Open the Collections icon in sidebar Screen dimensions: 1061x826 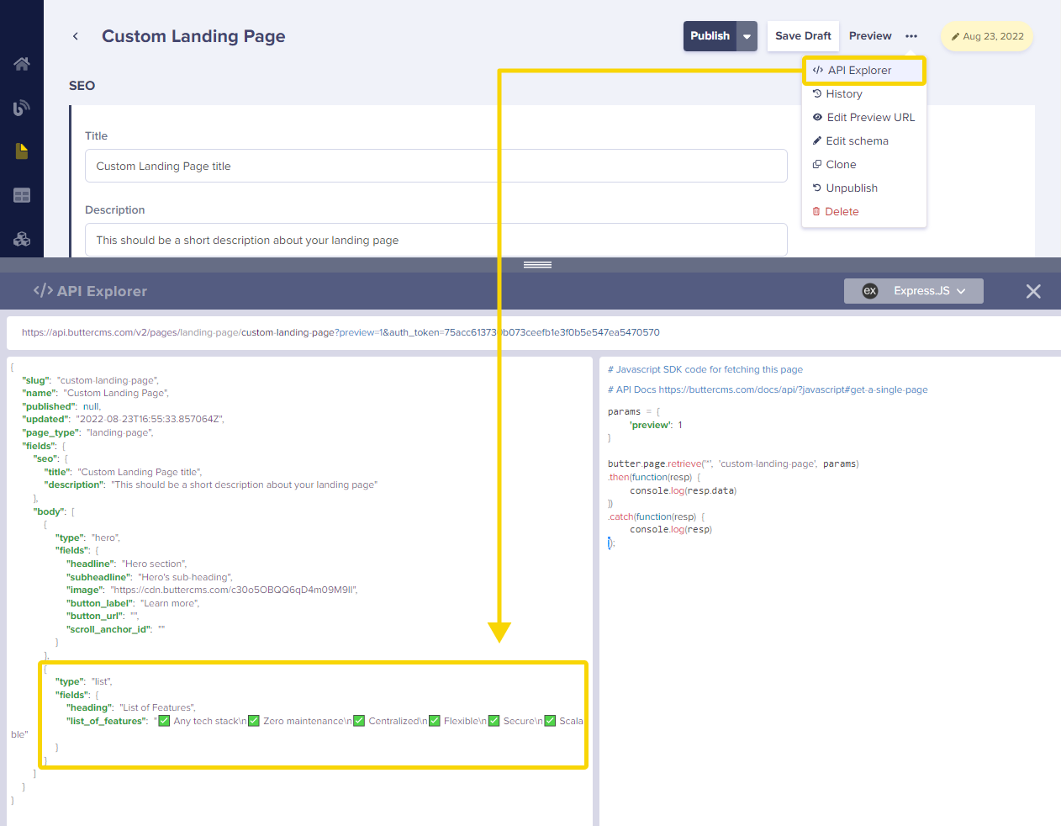click(x=22, y=195)
